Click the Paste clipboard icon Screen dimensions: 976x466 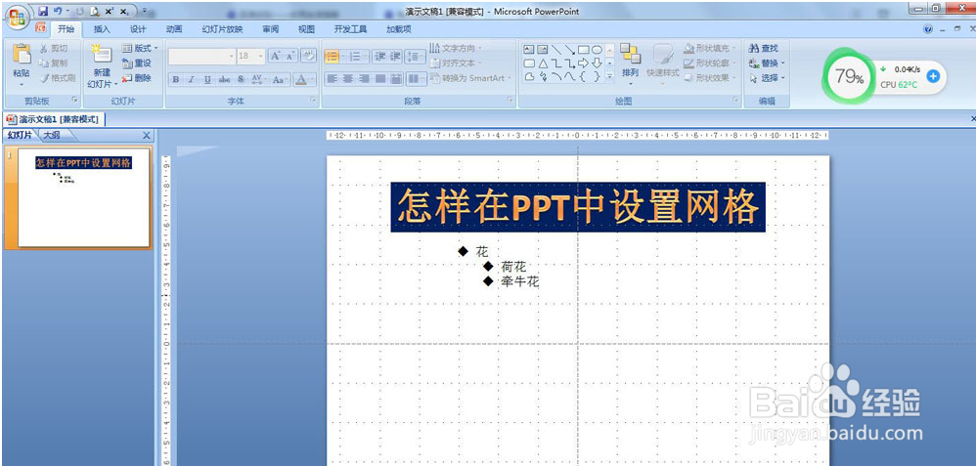pyautogui.click(x=22, y=55)
